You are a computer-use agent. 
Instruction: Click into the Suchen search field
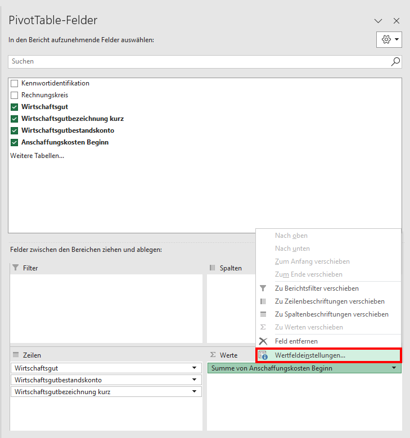point(200,61)
